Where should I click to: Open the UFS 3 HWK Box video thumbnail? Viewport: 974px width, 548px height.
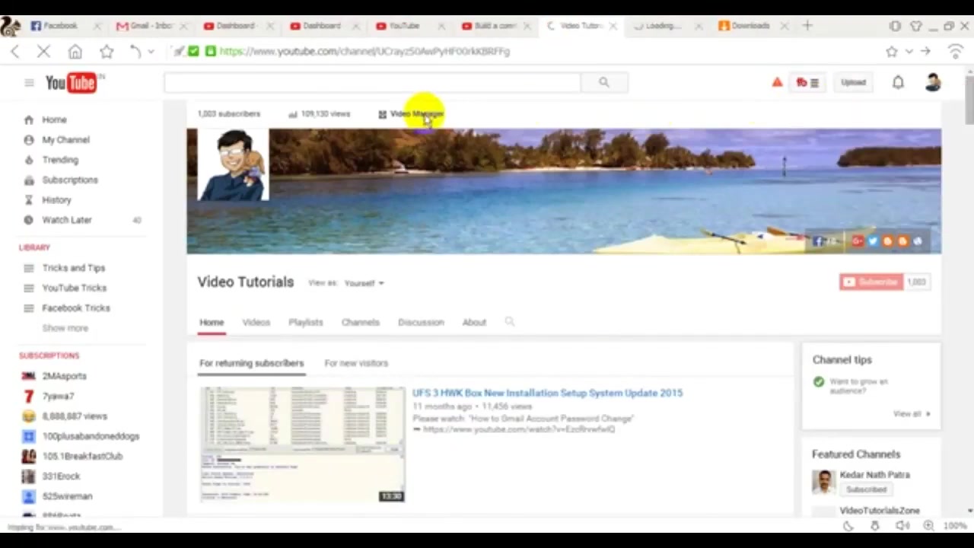point(302,444)
